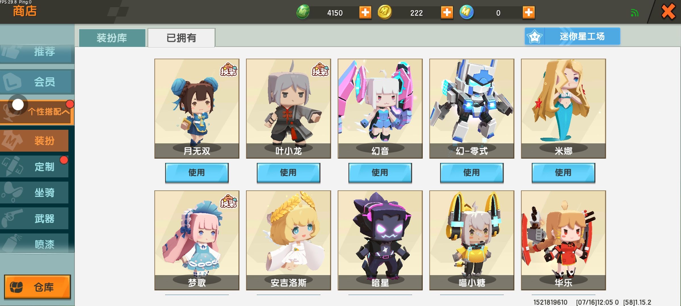Click the 换装 badge on 叶小龙
The width and height of the screenshot is (681, 306).
click(x=320, y=70)
